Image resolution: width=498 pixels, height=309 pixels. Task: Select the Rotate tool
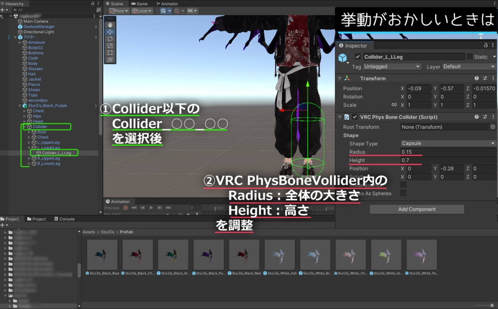(110, 39)
